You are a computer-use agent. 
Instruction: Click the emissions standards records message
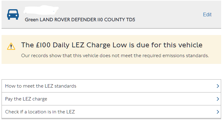tap(115, 56)
